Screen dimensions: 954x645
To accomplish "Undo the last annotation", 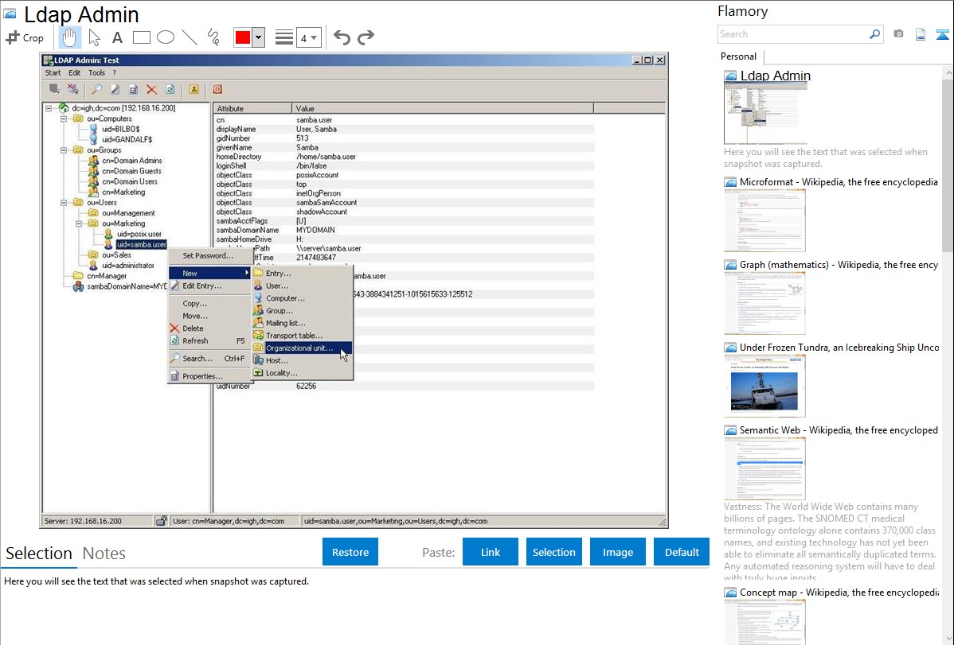I will [x=342, y=37].
